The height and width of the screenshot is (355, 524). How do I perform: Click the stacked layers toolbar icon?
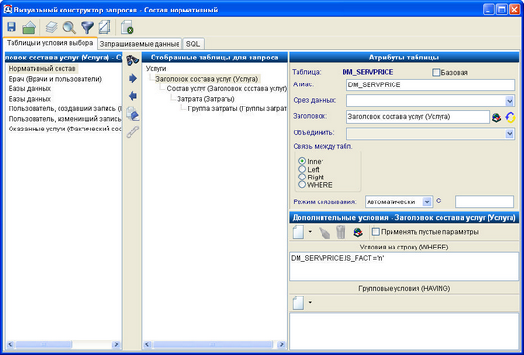click(x=51, y=28)
